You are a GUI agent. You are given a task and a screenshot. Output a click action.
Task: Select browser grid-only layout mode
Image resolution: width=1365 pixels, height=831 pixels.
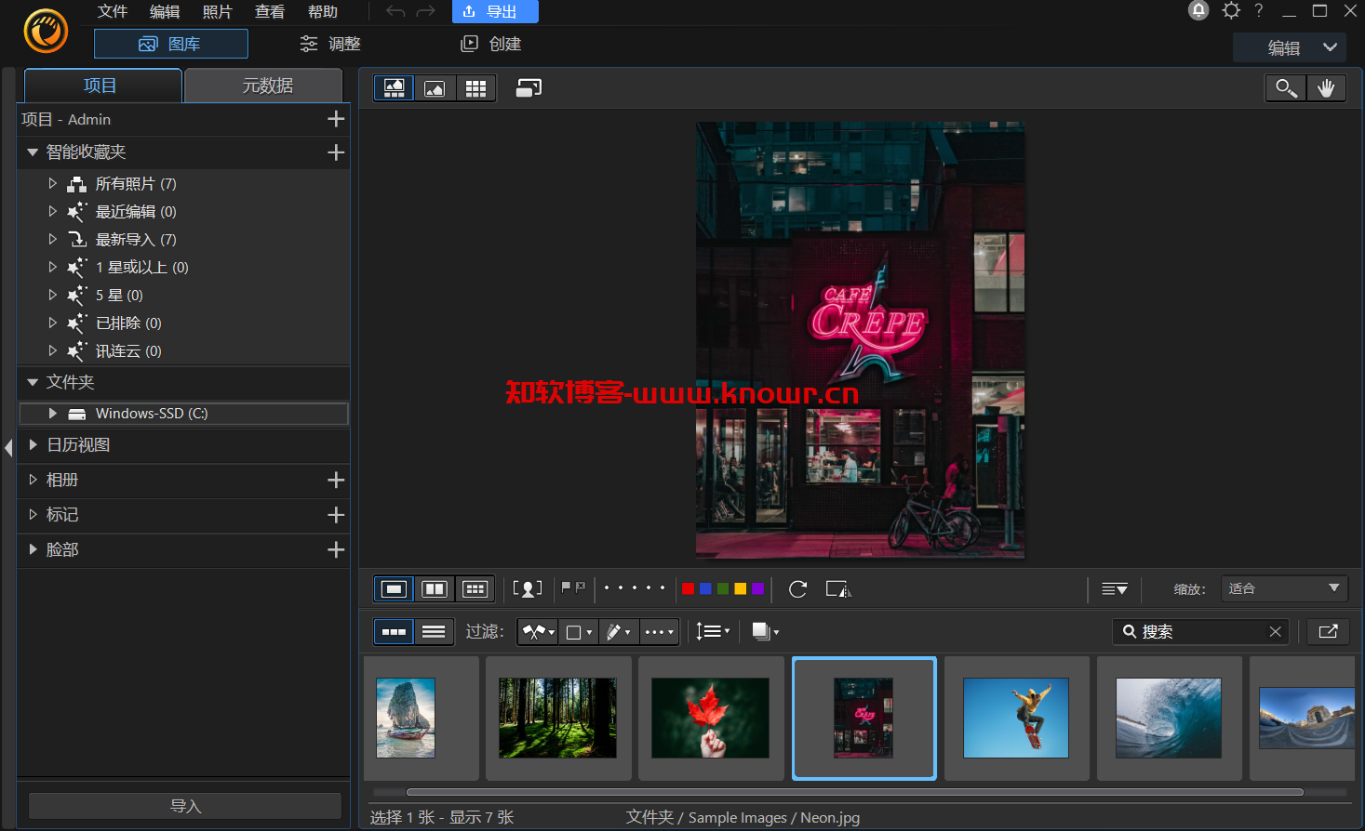tap(475, 88)
